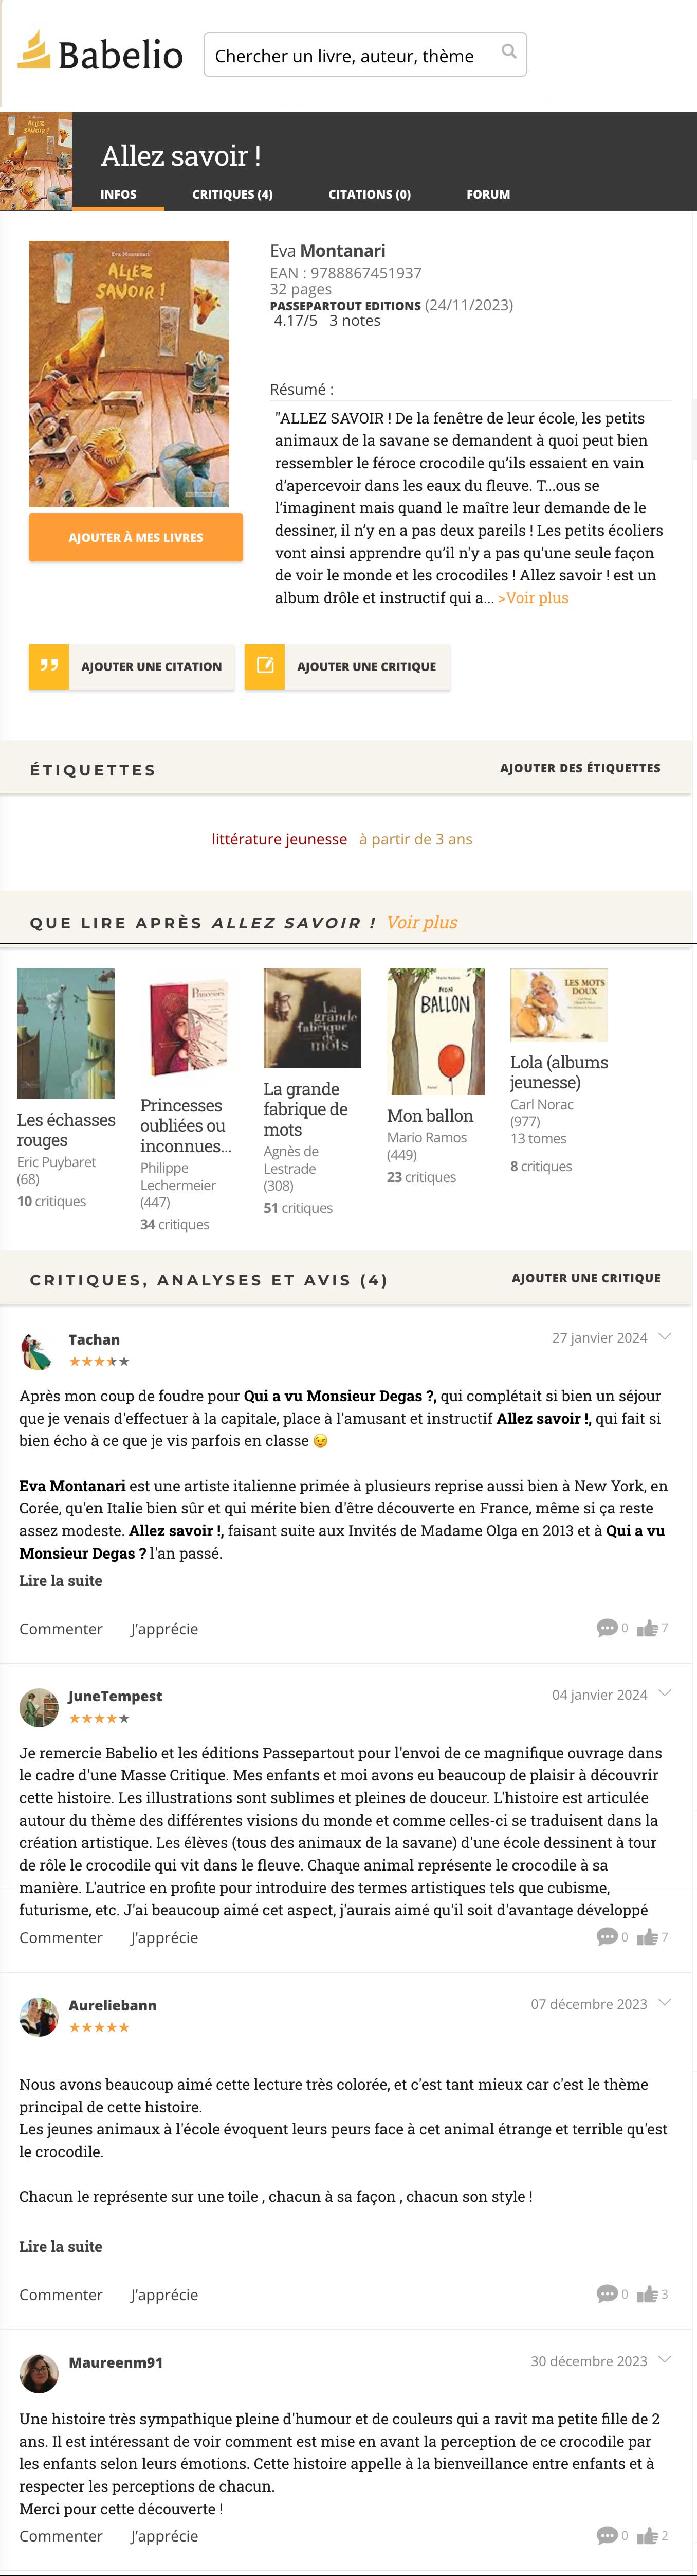Viewport: 697px width, 2576px height.
Task: Click the AJOUTER À MES LIVRES button
Action: (x=136, y=537)
